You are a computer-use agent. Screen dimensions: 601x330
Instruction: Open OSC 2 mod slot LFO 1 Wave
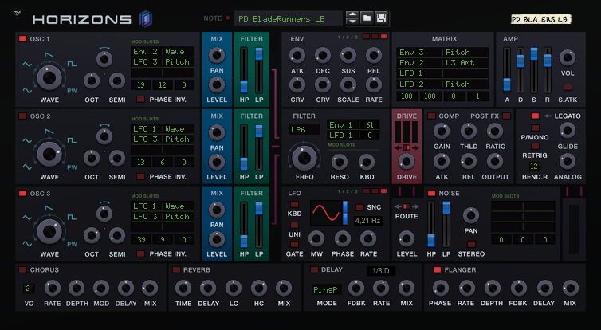(x=163, y=129)
